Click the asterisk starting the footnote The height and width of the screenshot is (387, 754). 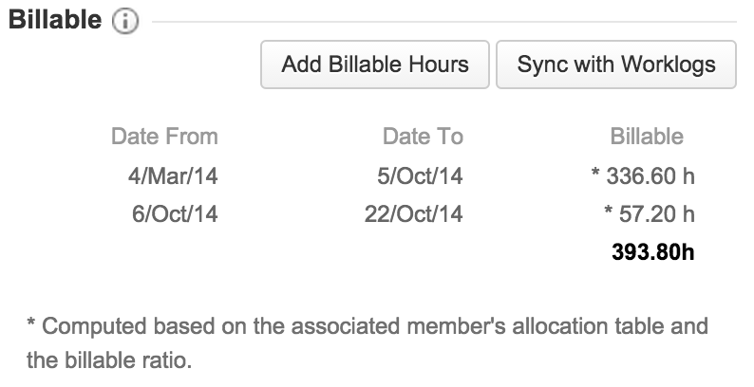pos(30,327)
